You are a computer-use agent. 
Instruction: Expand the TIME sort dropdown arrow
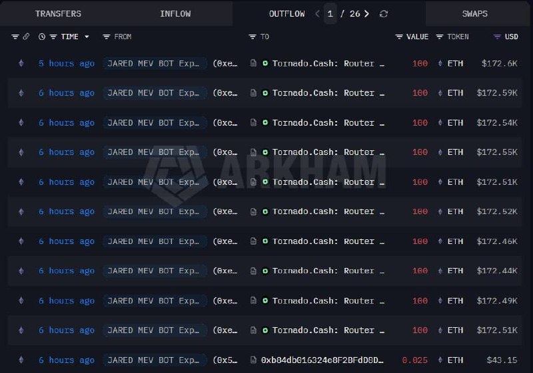[87, 37]
